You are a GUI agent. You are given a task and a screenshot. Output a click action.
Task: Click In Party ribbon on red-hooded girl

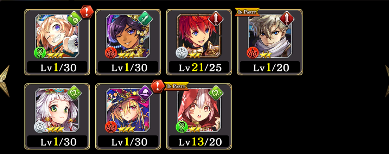click(177, 86)
